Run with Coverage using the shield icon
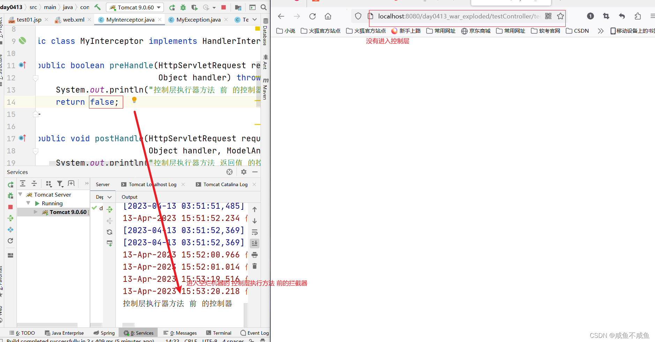655x342 pixels. (195, 7)
